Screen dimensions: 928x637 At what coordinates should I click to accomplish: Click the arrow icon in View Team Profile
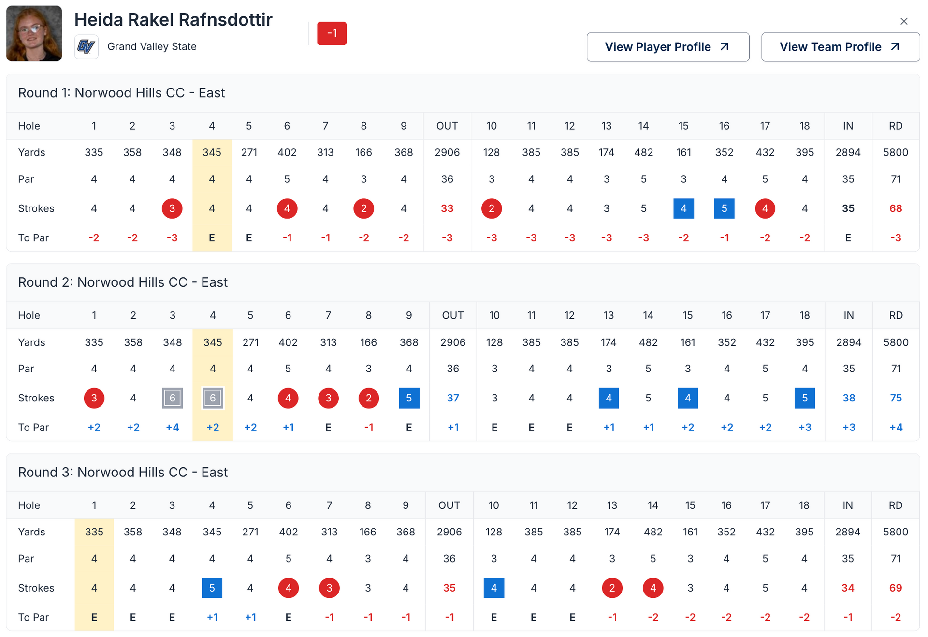click(x=895, y=46)
